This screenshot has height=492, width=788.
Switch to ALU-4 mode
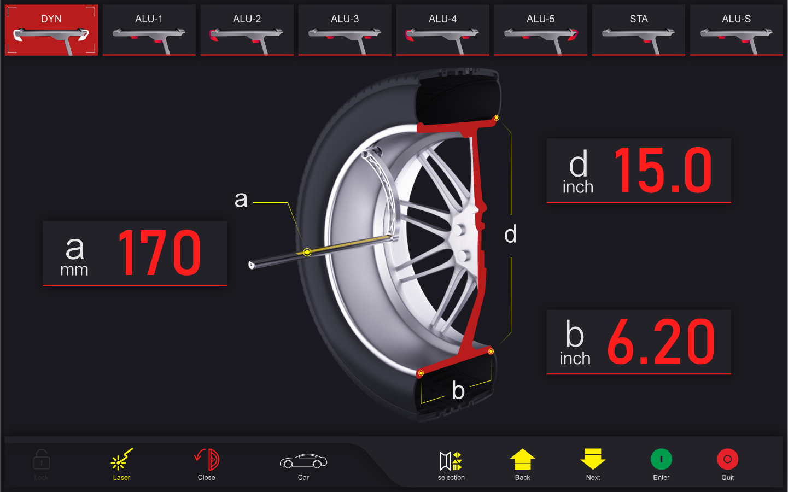point(442,30)
